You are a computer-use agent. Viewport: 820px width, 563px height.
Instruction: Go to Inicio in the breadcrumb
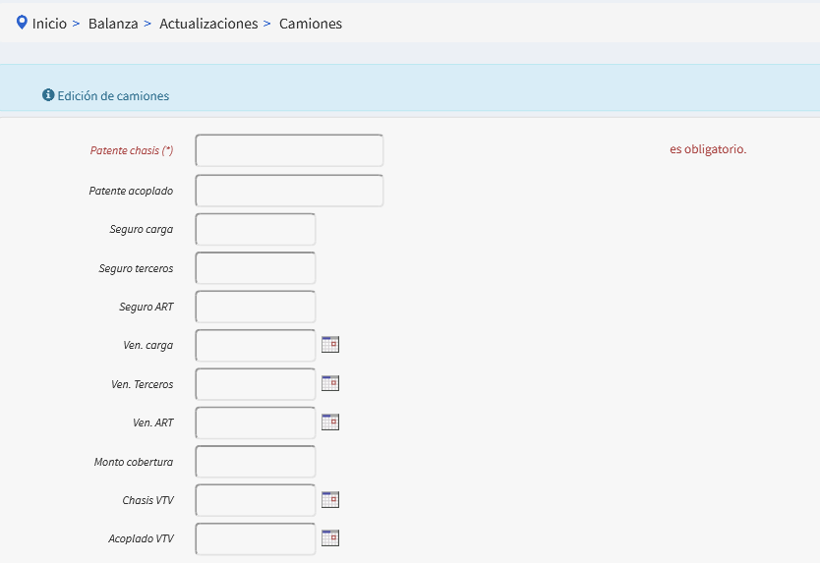[49, 24]
